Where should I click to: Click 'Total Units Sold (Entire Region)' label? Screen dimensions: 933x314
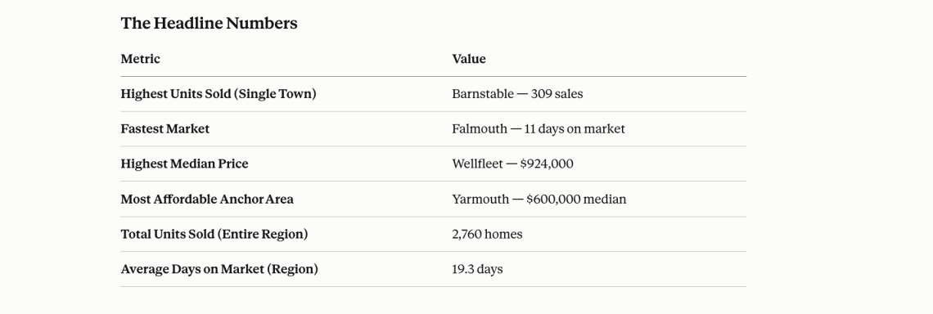point(214,234)
